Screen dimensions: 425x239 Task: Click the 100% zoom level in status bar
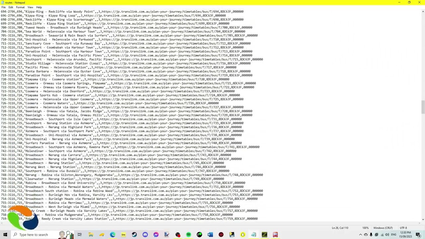tap(366, 228)
